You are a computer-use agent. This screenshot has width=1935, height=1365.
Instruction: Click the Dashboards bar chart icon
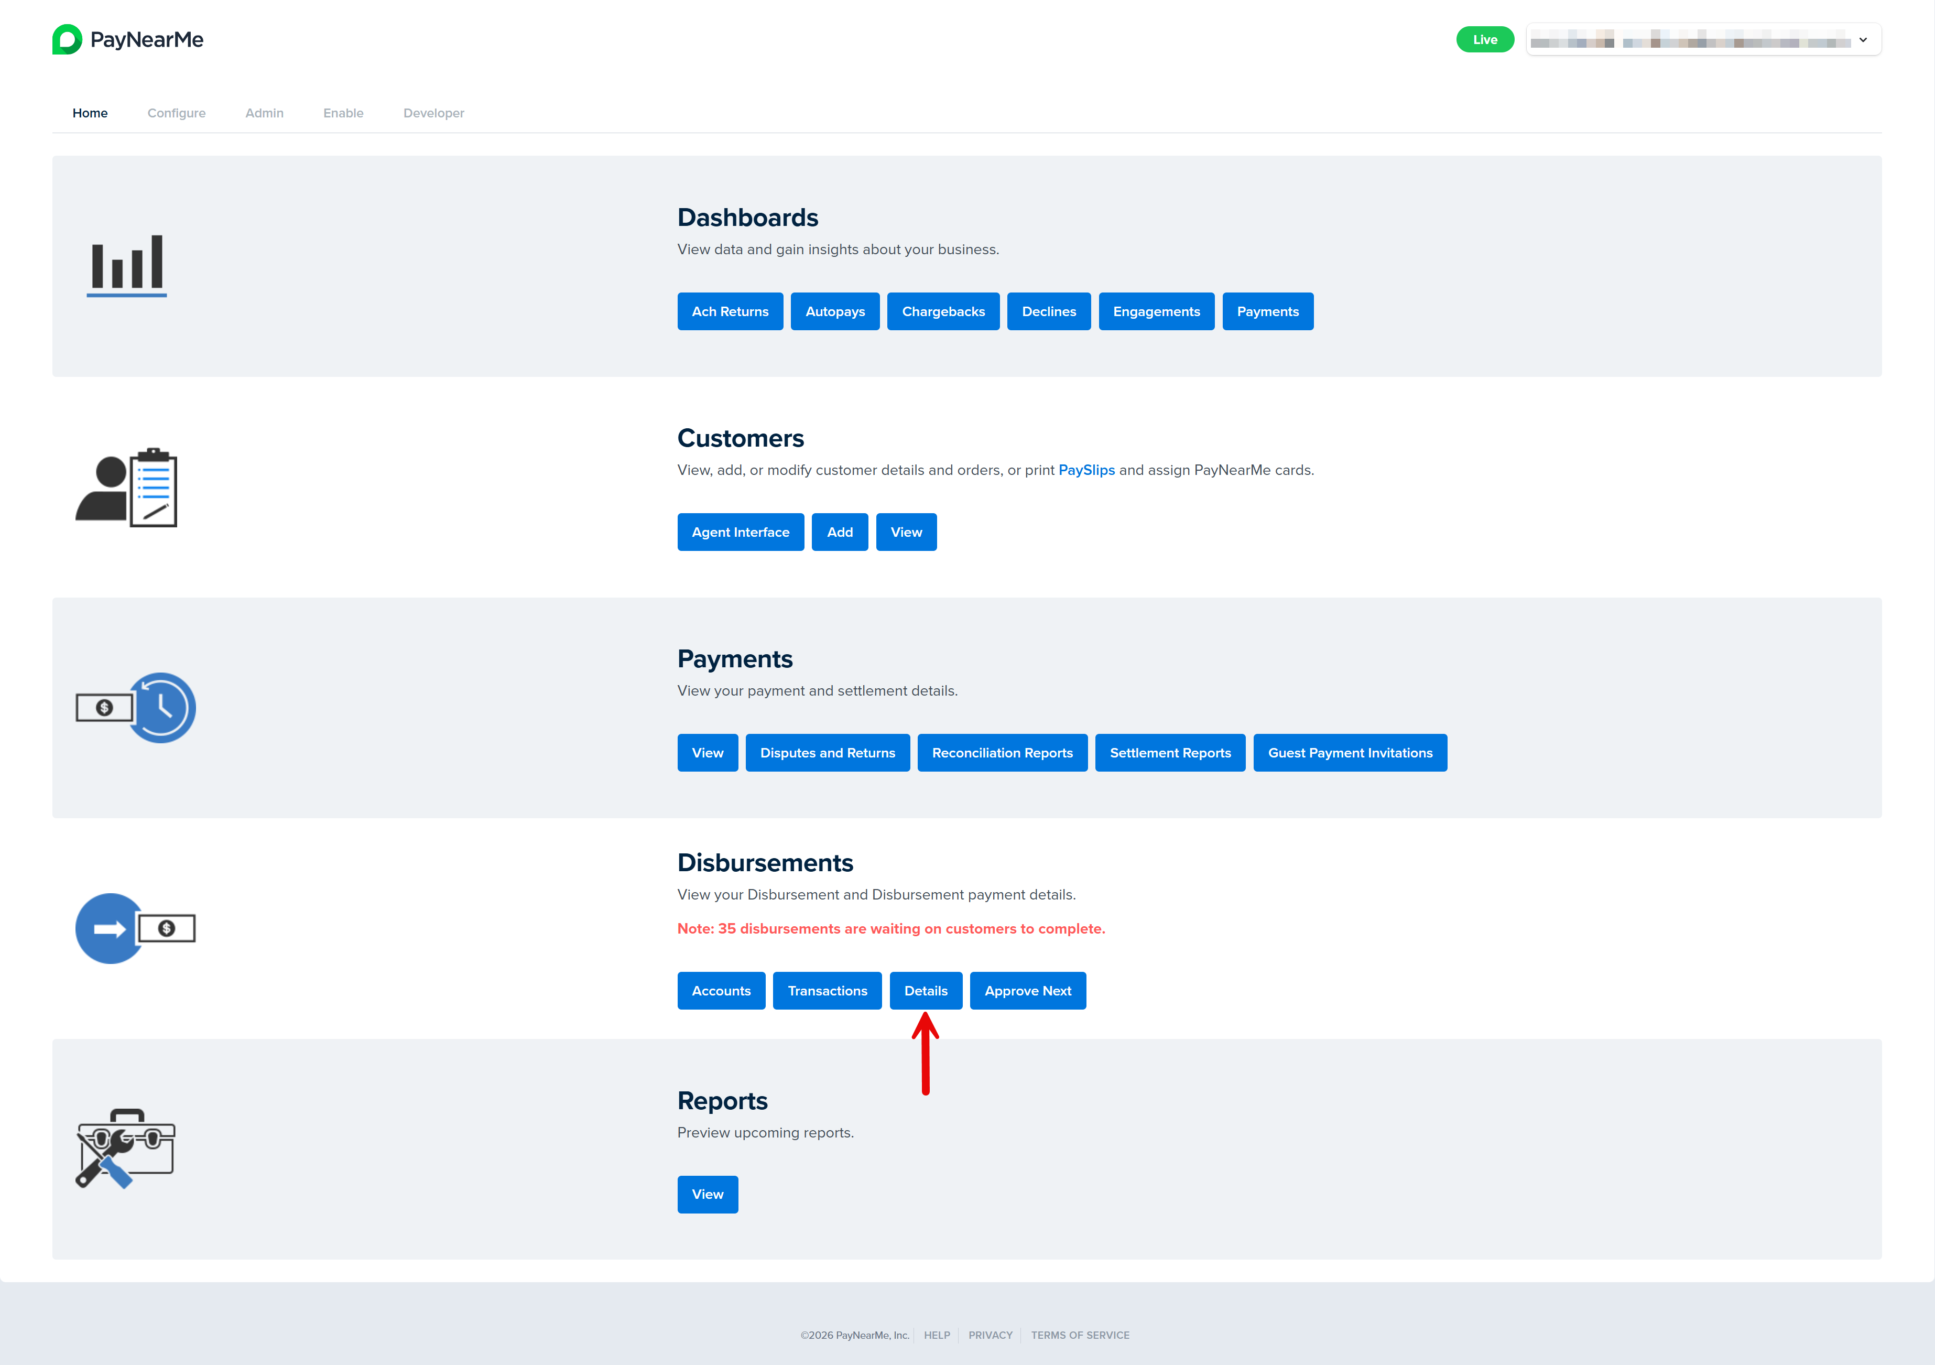click(126, 266)
